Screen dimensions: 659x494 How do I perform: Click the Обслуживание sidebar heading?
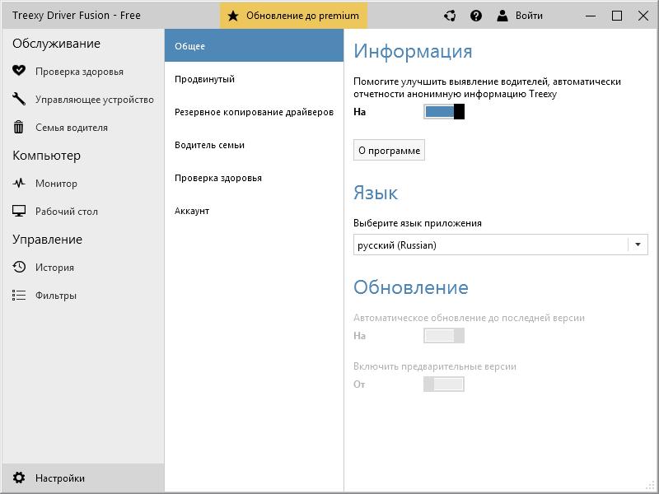(x=56, y=44)
